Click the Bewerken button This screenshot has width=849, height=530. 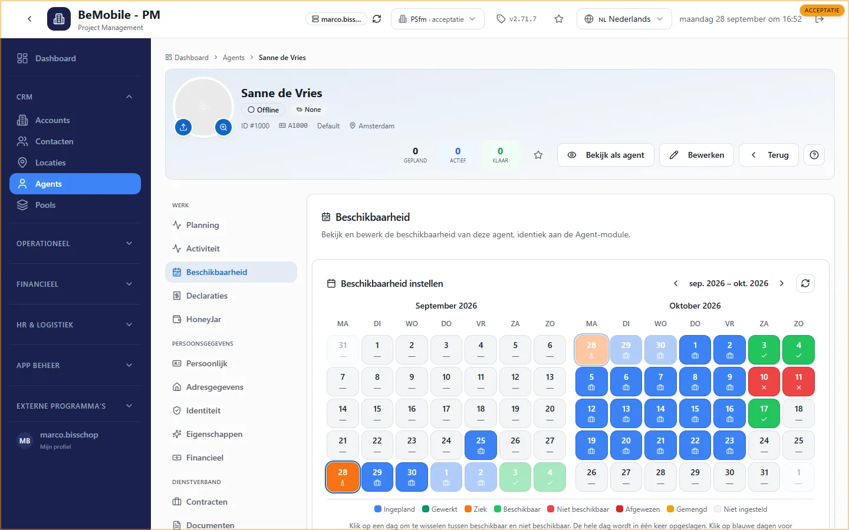696,155
